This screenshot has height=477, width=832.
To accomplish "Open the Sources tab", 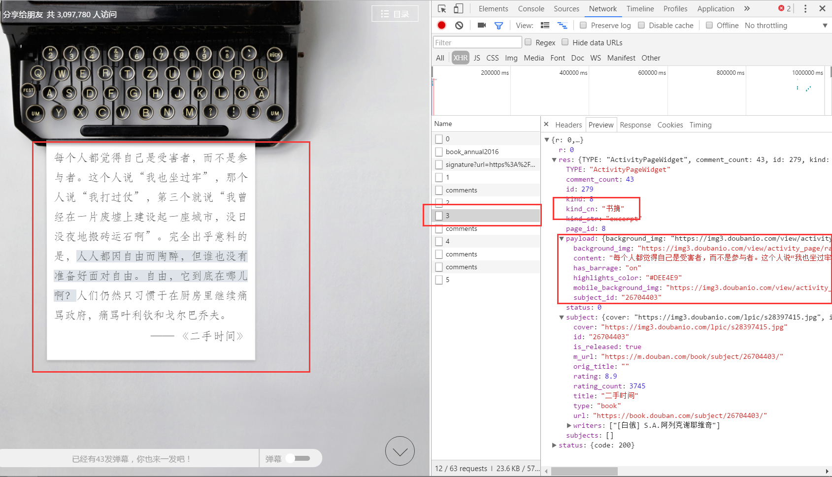I will tap(566, 9).
